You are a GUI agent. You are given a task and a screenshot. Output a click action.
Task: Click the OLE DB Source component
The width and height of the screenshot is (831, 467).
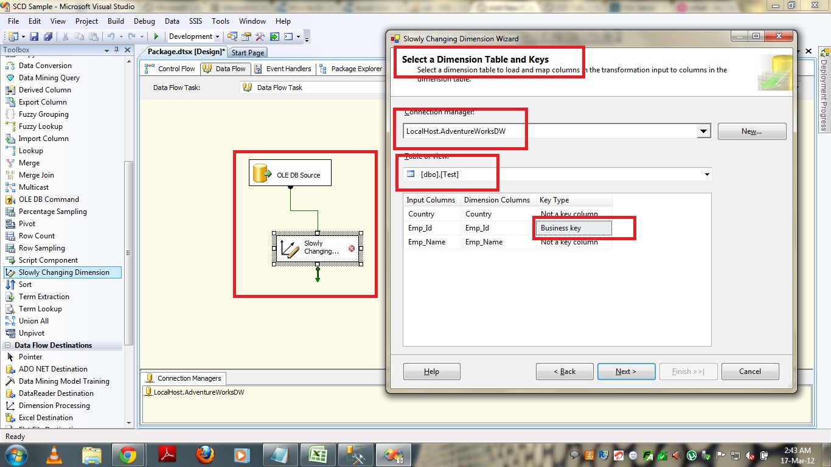click(290, 175)
